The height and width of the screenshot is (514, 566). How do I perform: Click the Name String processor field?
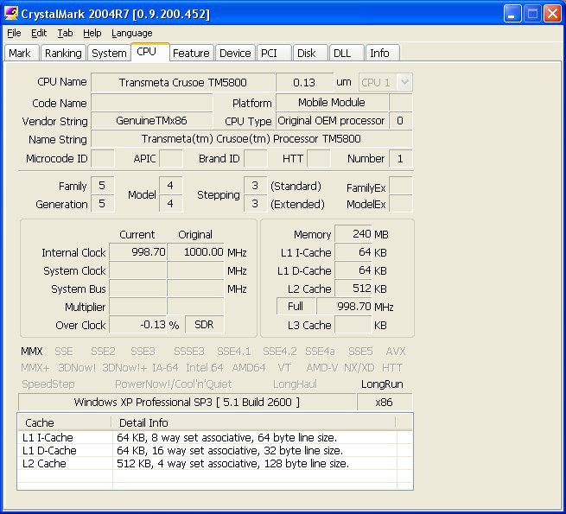[x=251, y=139]
